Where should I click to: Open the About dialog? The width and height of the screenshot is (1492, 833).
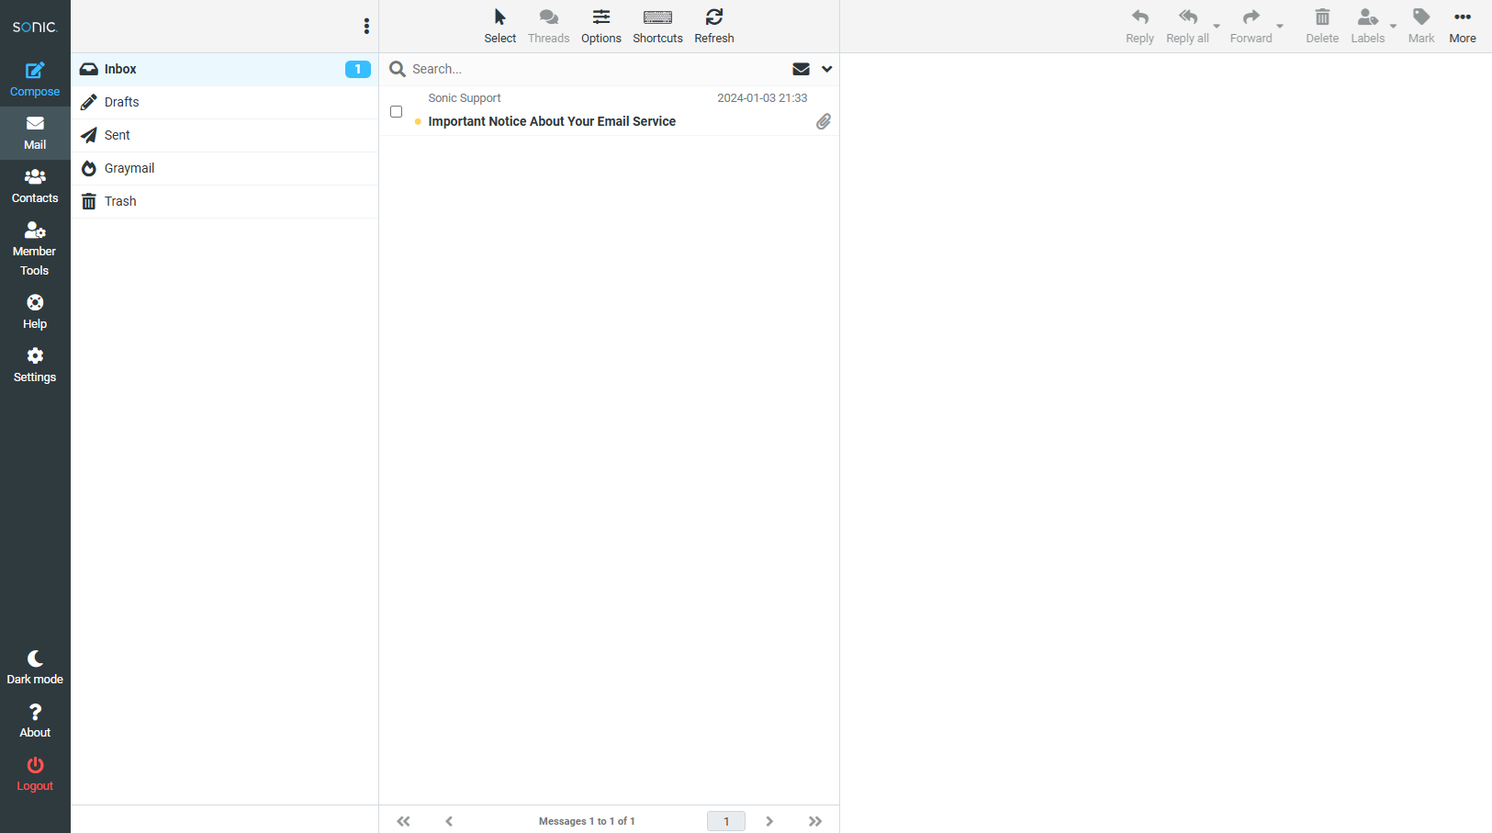[35, 721]
